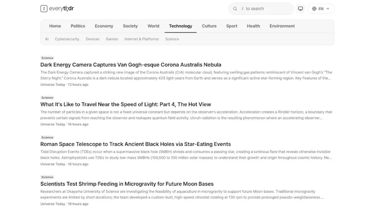Switch to the Politics tab
Screen dimensions: 375x211
[x=78, y=26]
